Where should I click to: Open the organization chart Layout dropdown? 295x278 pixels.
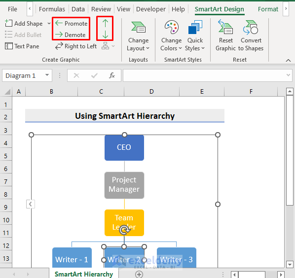pyautogui.click(x=108, y=46)
